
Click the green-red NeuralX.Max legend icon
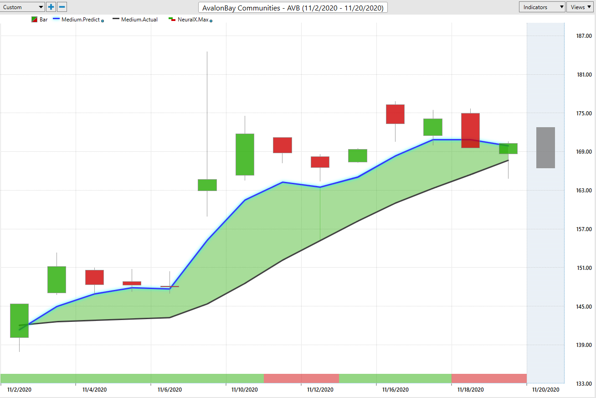tap(172, 20)
